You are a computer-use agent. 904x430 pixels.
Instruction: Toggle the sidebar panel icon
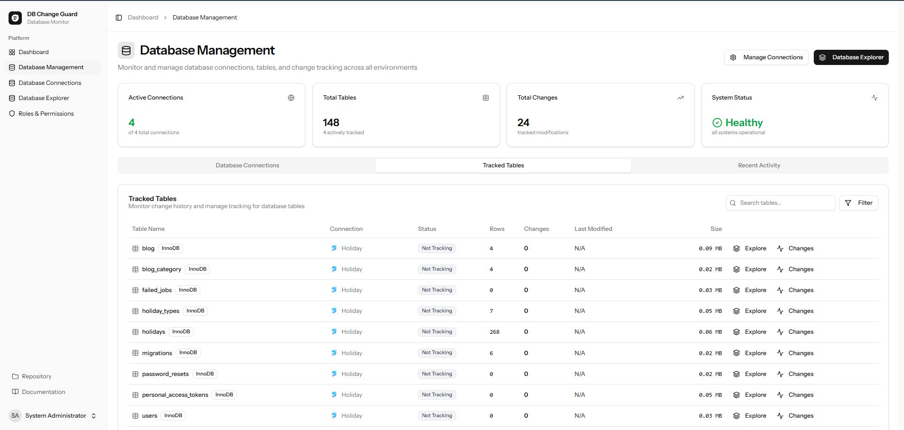click(119, 18)
